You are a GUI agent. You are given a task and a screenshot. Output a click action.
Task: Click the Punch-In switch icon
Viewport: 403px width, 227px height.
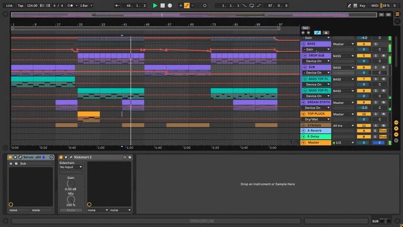244,6
